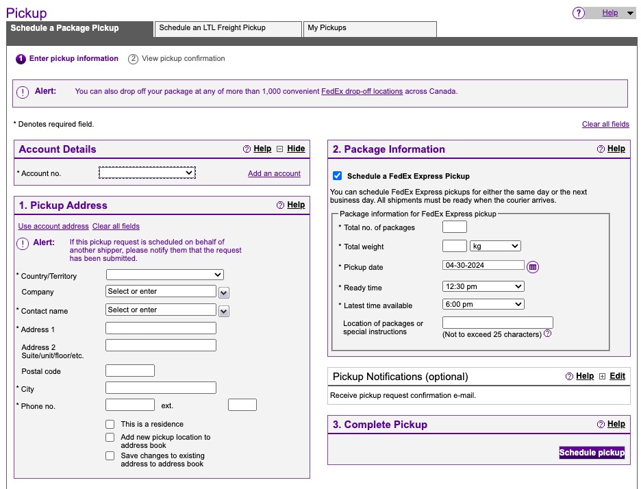Click the plus icon beside Edit
The image size is (641, 489).
(x=602, y=376)
